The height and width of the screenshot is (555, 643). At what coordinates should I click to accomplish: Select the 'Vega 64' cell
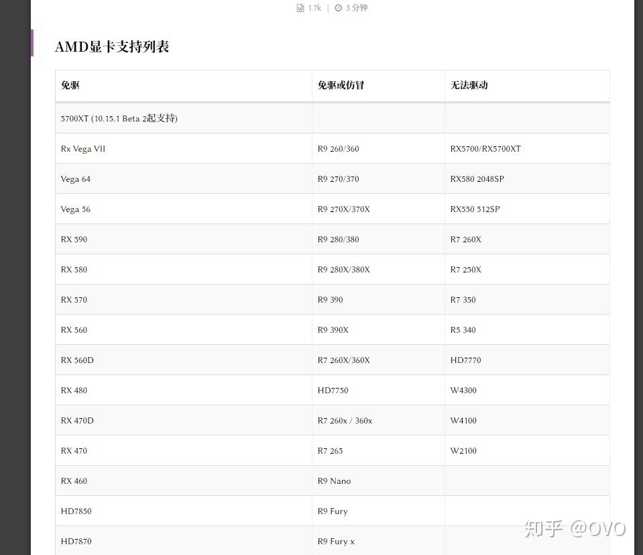pyautogui.click(x=184, y=179)
